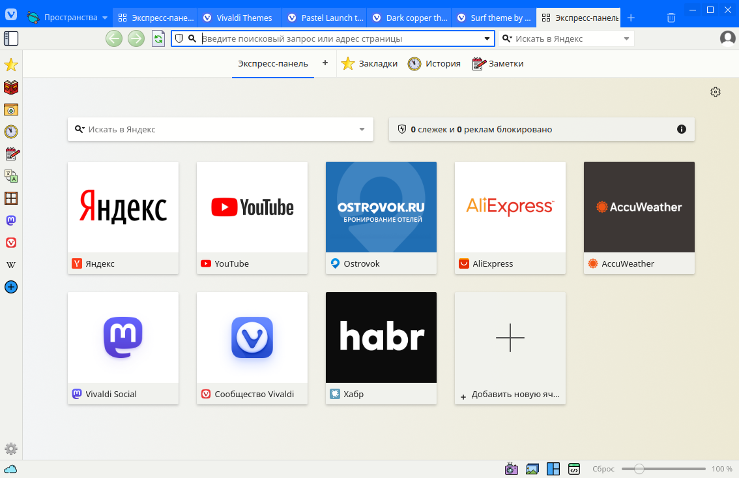Capture page with camera icon
Viewport: 739px width, 478px height.
click(512, 469)
